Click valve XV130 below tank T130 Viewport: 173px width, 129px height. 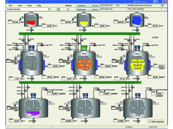click(x=137, y=30)
